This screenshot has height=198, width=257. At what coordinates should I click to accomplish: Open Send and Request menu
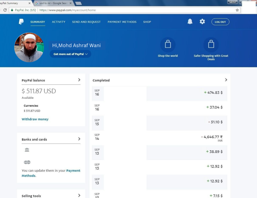point(86,22)
